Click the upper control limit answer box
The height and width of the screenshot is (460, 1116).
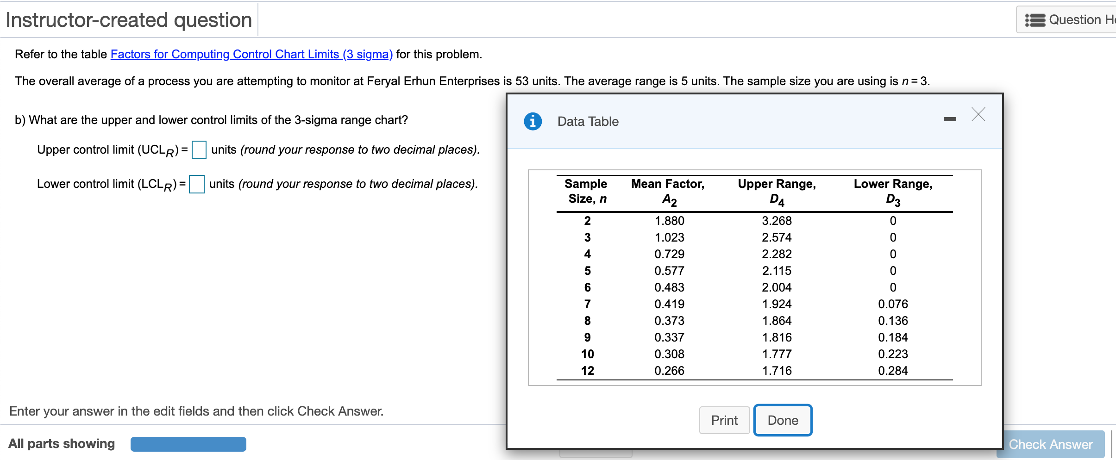pyautogui.click(x=199, y=150)
